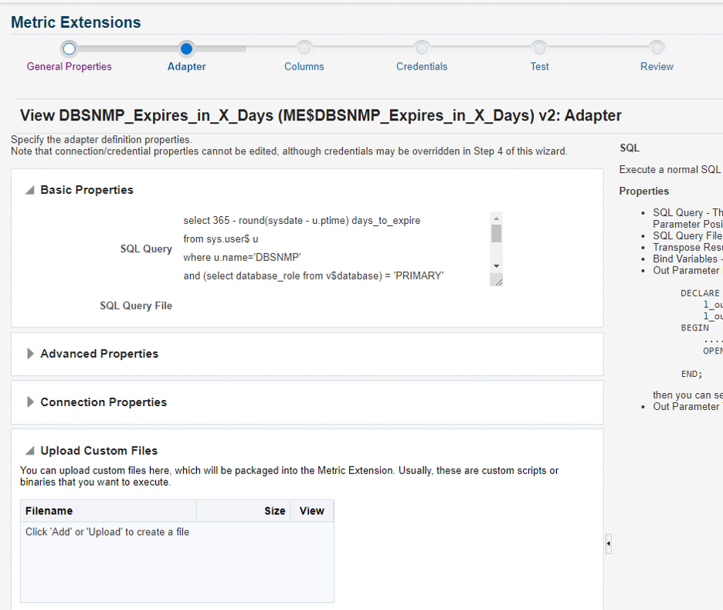Expand the Connection Properties section

coord(30,402)
